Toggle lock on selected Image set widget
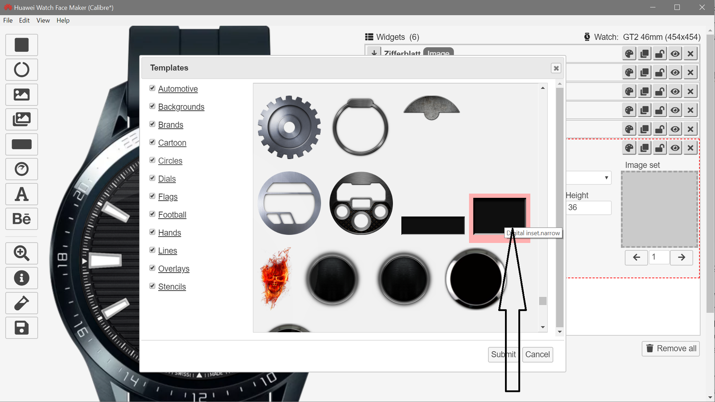715x402 pixels. click(x=660, y=148)
